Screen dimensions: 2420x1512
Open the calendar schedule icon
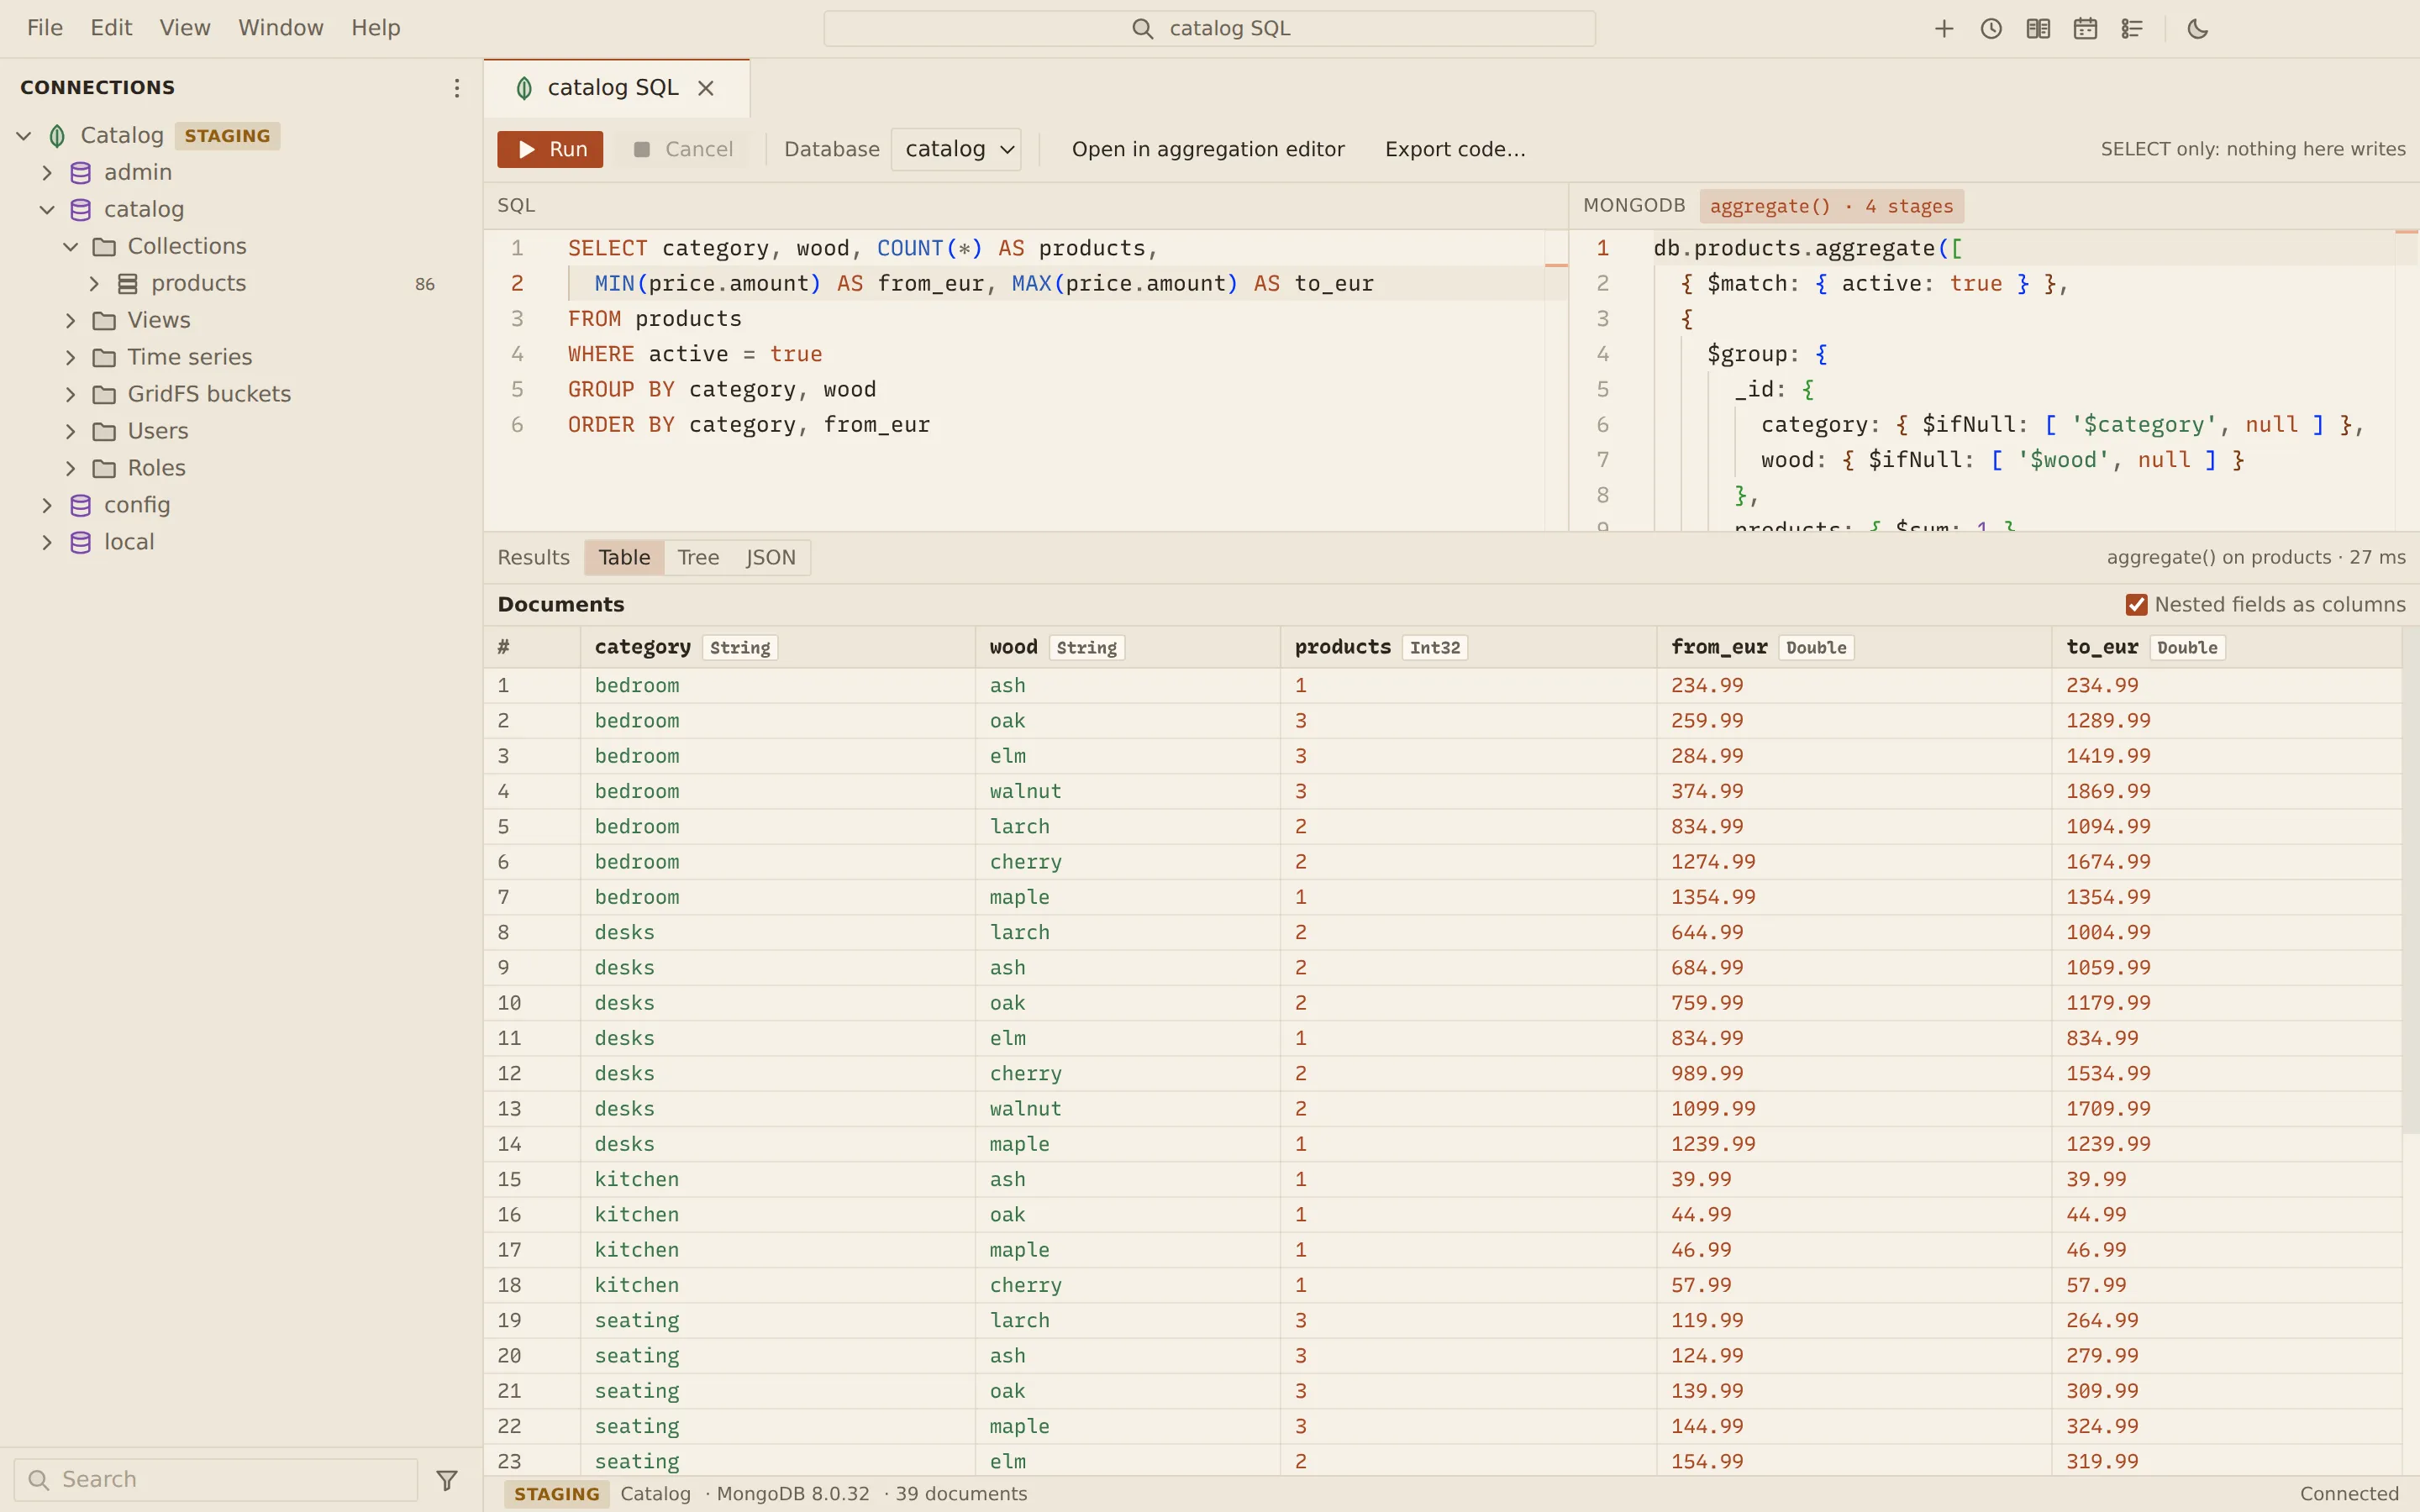[x=2085, y=29]
